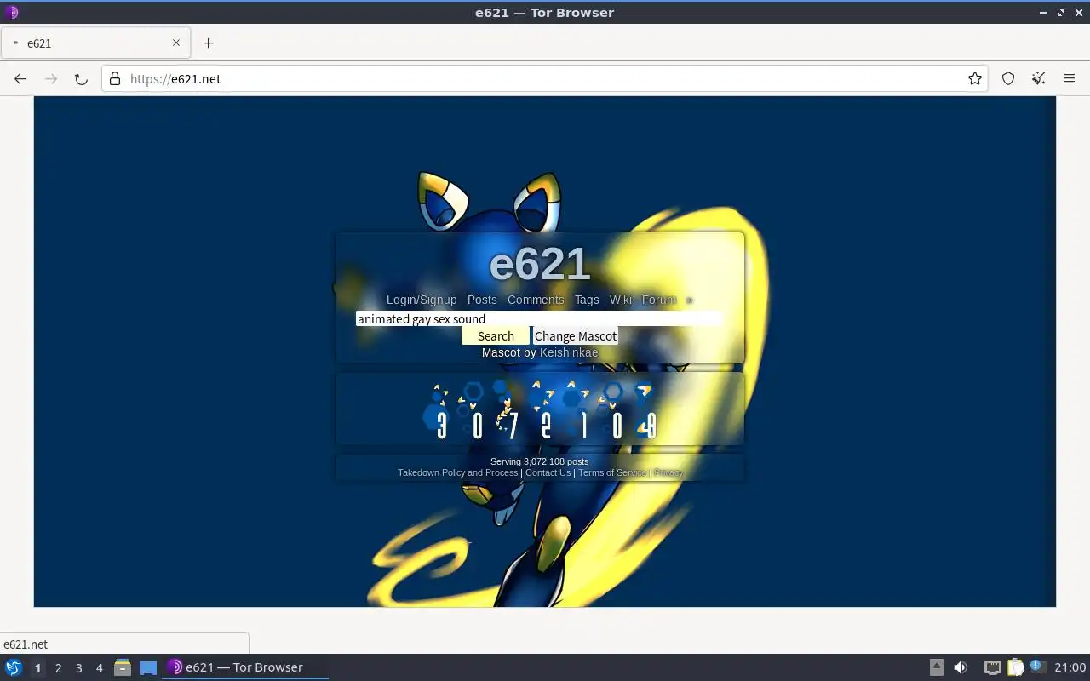Image resolution: width=1090 pixels, height=681 pixels.
Task: Click the address bar showing e621.net
Action: point(545,78)
